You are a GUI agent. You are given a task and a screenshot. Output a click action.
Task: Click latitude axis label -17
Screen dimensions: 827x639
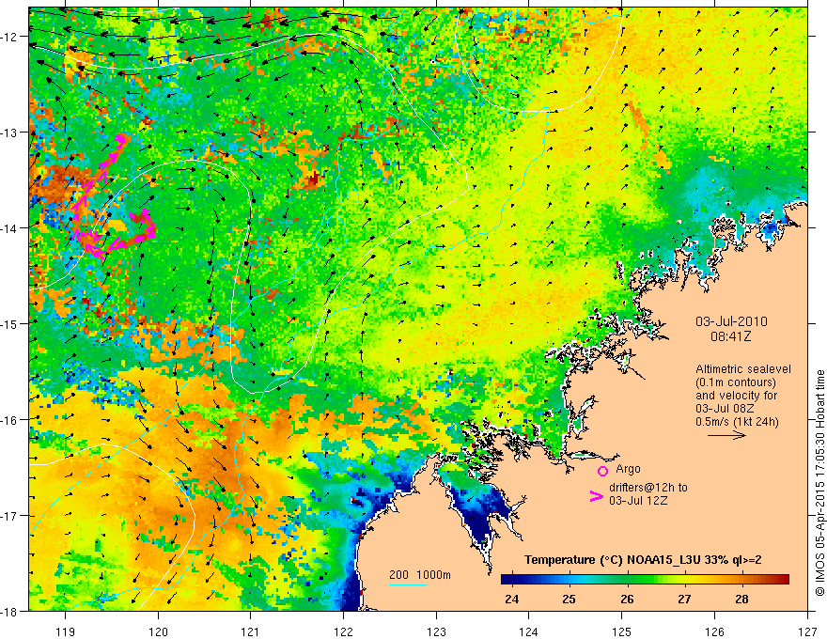(9, 516)
